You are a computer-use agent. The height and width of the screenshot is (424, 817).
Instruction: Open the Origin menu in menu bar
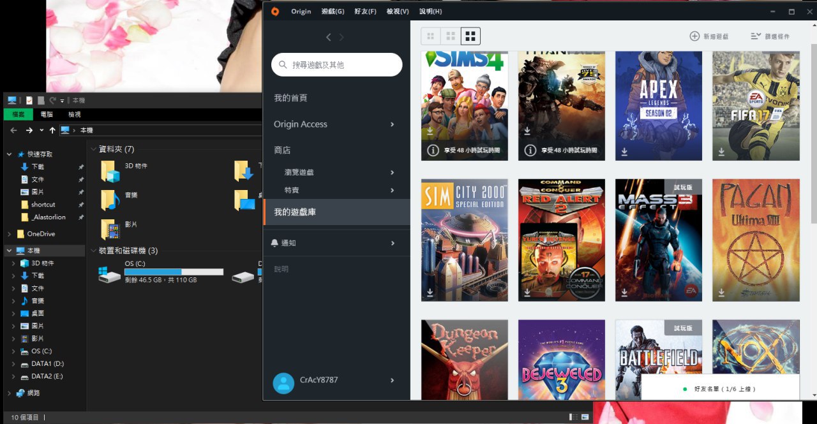[301, 11]
